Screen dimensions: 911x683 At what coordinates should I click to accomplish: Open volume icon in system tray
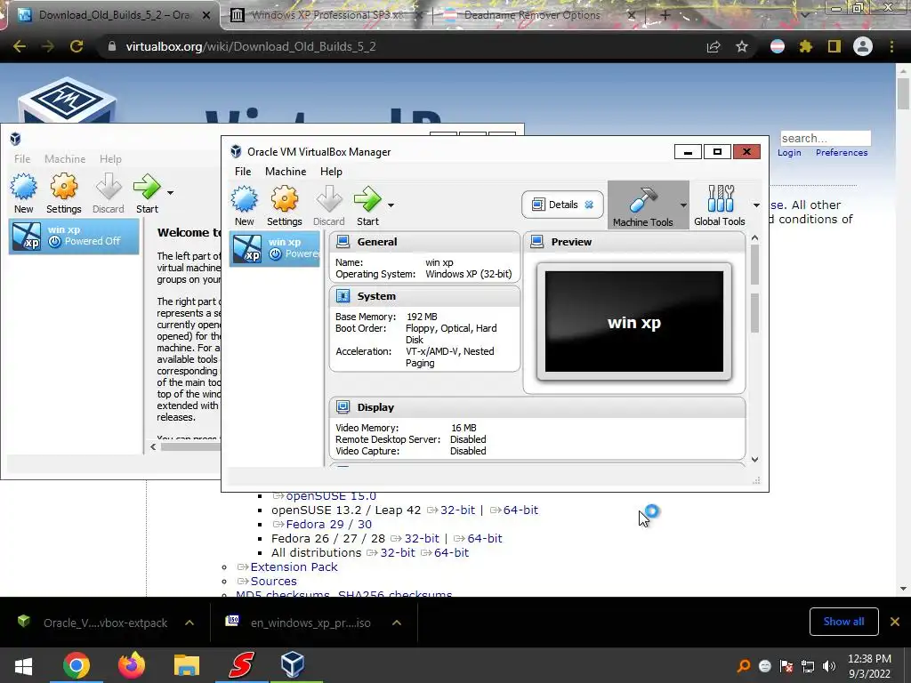[829, 666]
